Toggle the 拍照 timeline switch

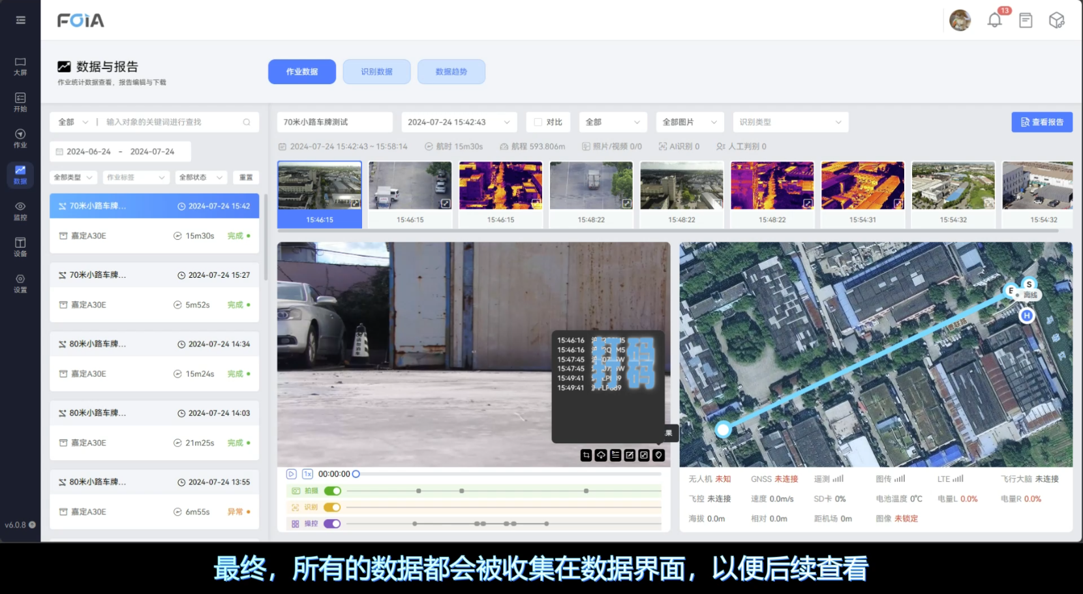(332, 491)
